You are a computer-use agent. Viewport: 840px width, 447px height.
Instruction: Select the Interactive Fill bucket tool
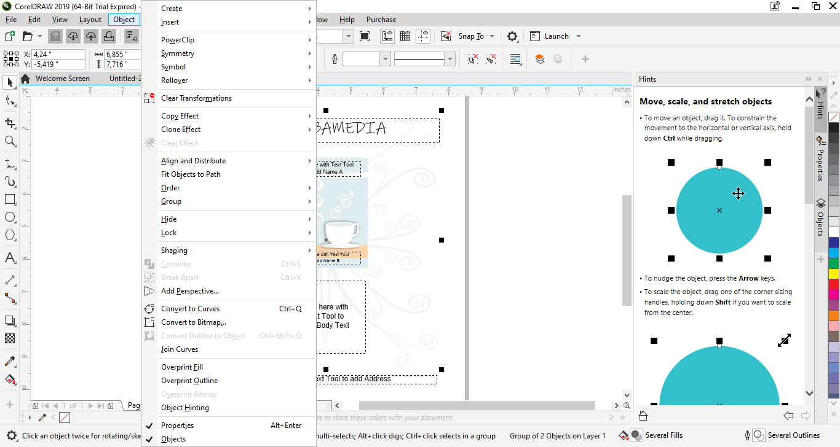10,379
